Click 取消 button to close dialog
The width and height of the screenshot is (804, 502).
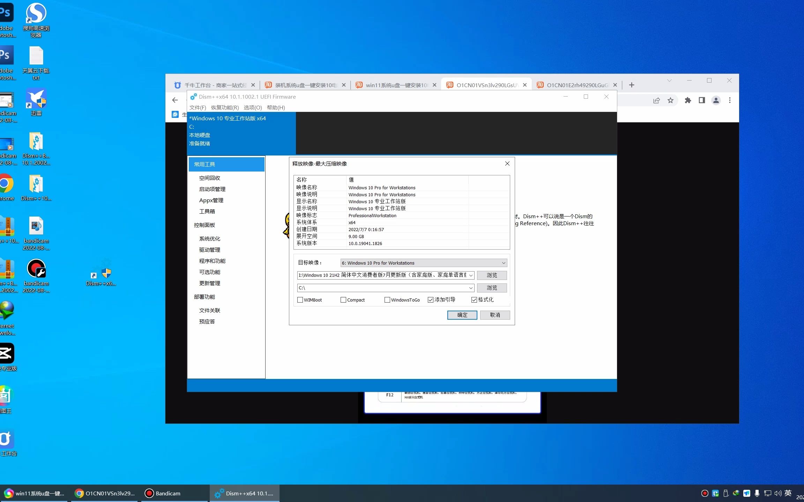[494, 314]
